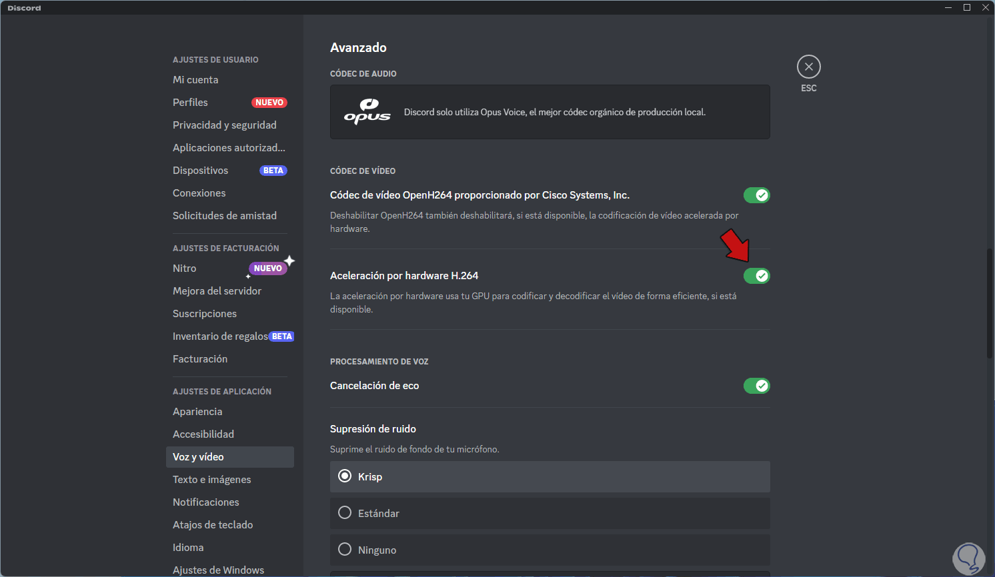Open the Mi cuenta settings section
The image size is (995, 577).
click(x=195, y=80)
